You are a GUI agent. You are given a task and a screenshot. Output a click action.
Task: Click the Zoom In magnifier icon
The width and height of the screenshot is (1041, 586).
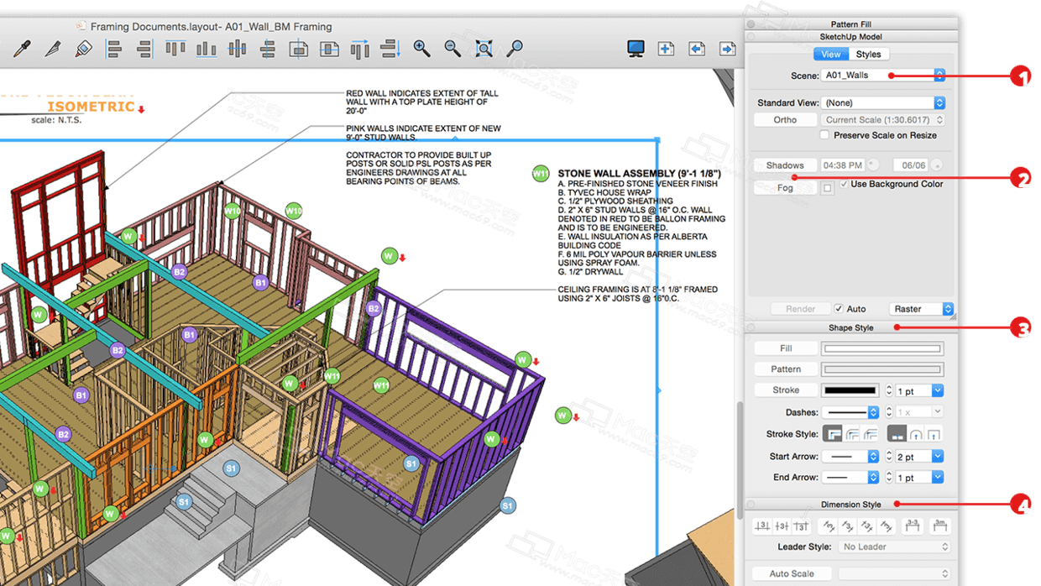click(421, 49)
